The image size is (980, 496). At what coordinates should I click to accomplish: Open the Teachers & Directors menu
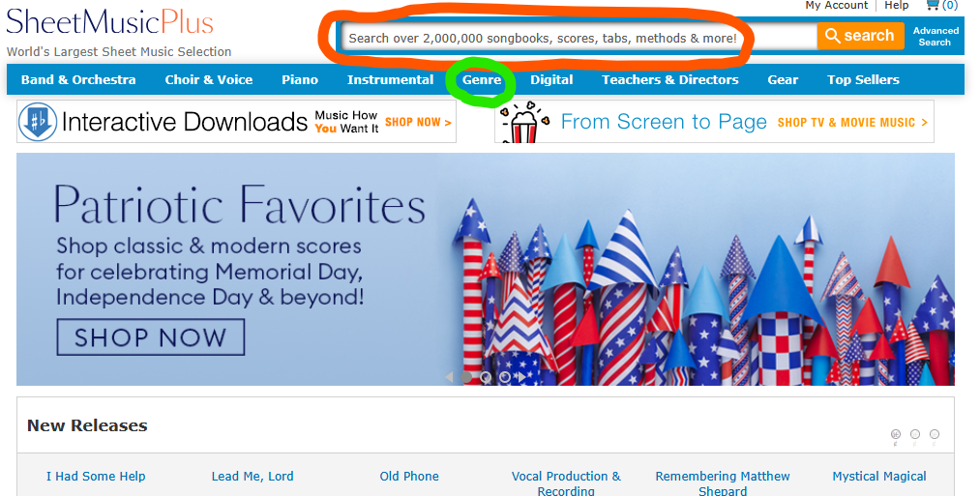[670, 80]
